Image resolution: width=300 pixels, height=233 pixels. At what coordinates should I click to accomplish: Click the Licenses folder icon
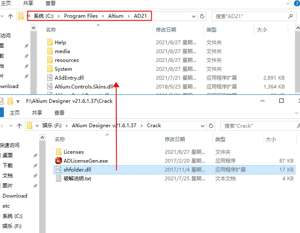59,152
